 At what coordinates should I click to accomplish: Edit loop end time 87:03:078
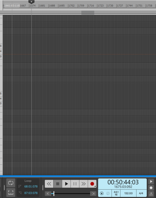(31, 193)
